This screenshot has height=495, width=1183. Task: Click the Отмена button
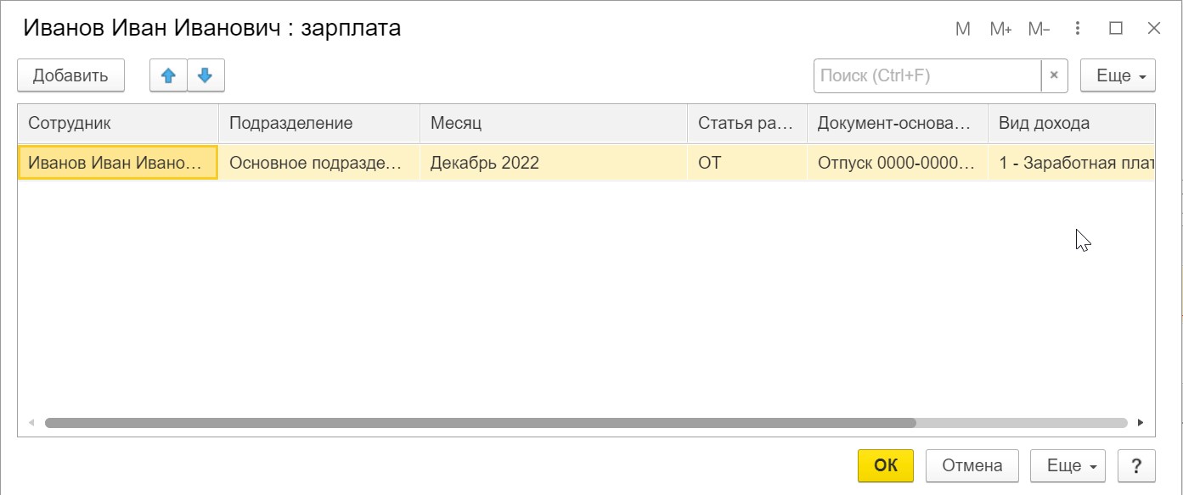(972, 465)
